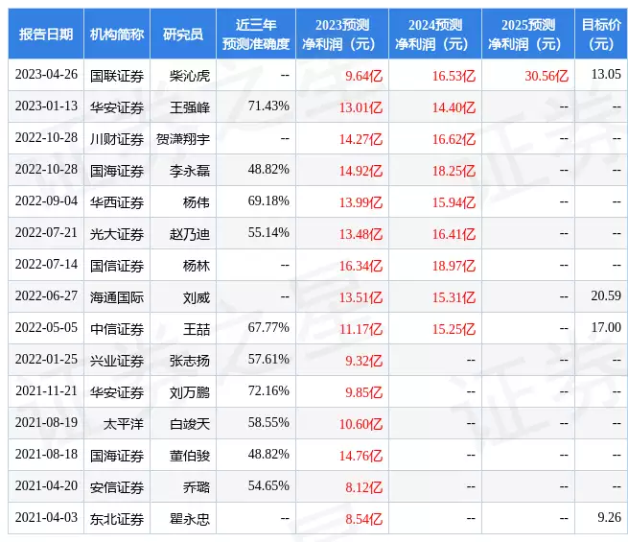This screenshot has width=628, height=542.
Task: Select 海通国际 institution cell
Action: pyautogui.click(x=117, y=297)
